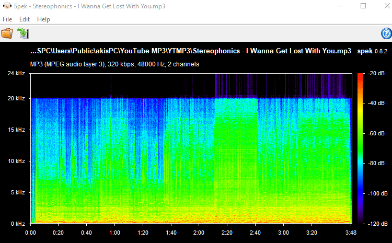Click the Spek app icon in title bar

7,6
